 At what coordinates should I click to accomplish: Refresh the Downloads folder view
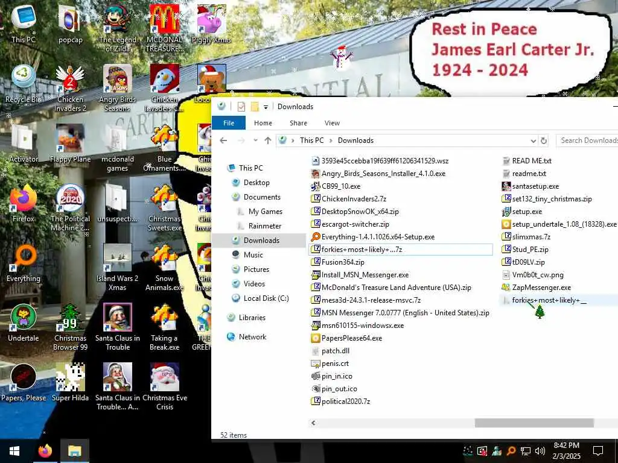[x=544, y=140]
